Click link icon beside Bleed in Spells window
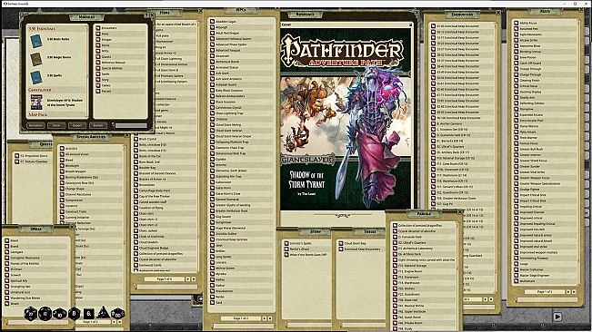592x332 pixels. (6, 240)
